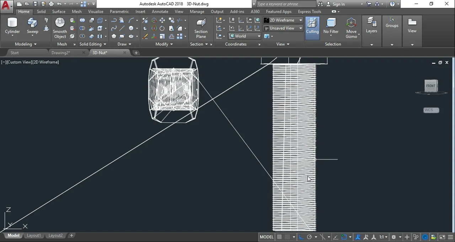Click the Custom View viewport label

click(20, 62)
